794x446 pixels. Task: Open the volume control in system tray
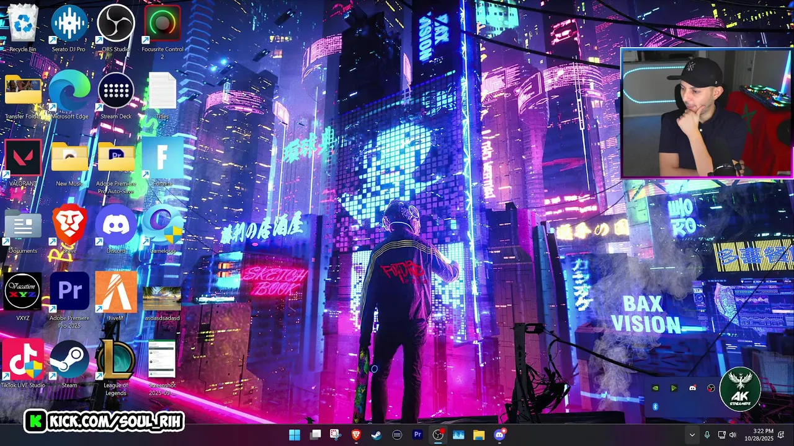click(x=733, y=435)
